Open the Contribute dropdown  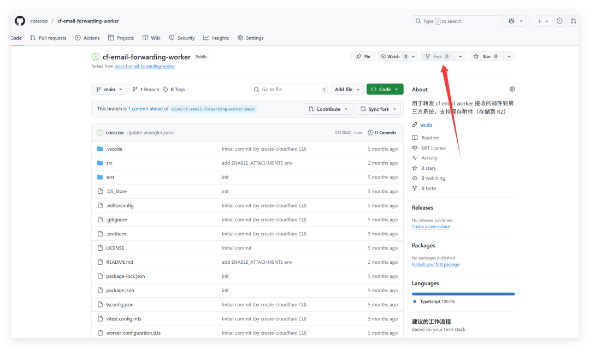pos(328,109)
